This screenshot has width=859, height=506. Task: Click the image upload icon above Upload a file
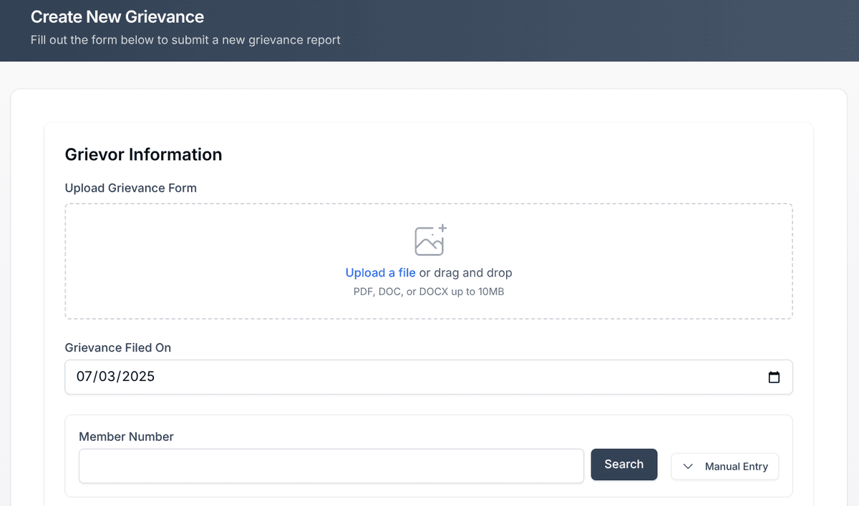tap(429, 241)
